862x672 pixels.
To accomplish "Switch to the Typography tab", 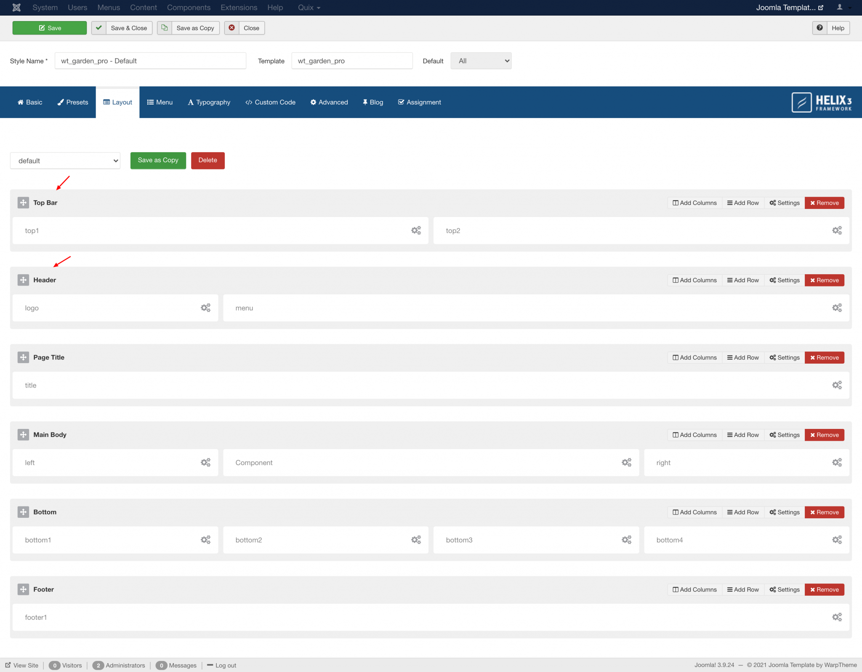I will click(x=209, y=102).
